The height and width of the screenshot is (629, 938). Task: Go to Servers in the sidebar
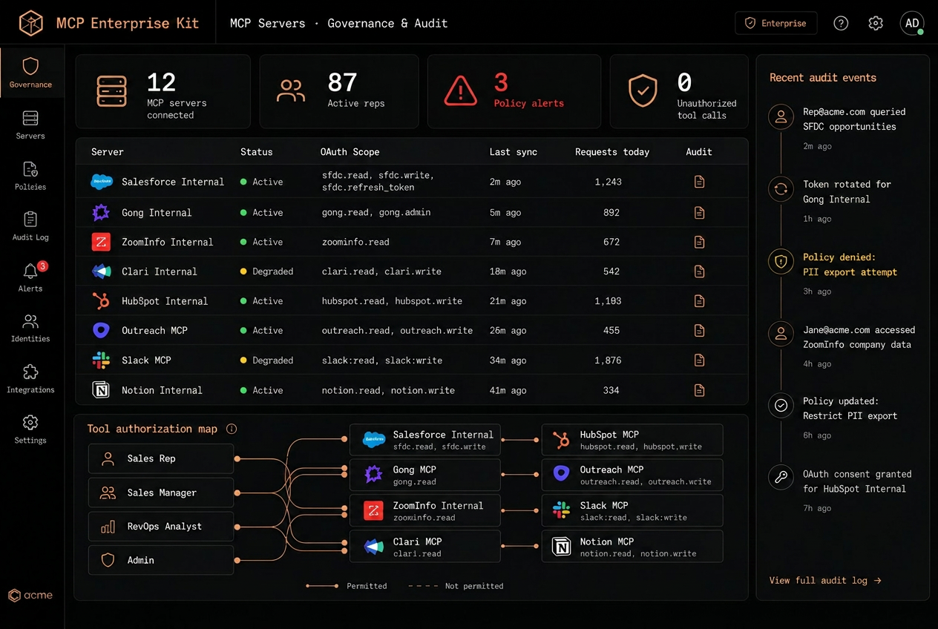pyautogui.click(x=30, y=125)
